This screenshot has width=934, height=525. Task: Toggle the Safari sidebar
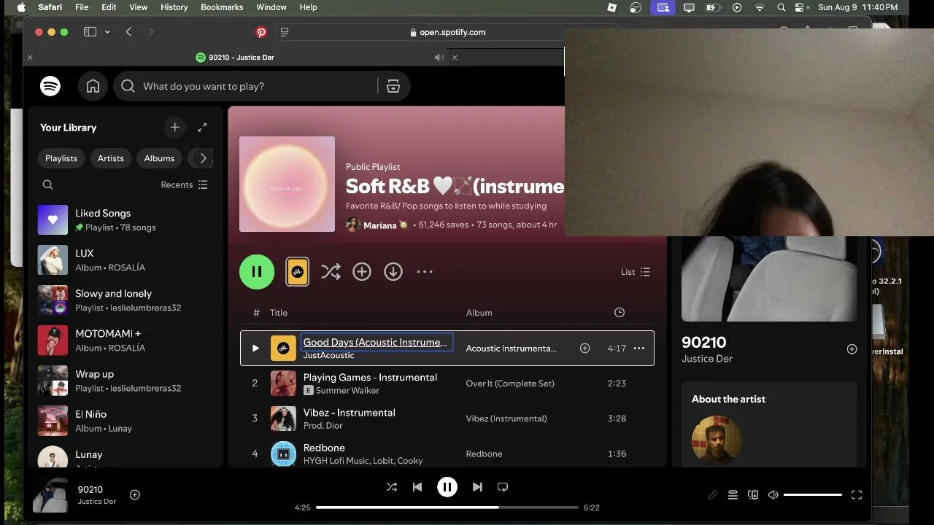click(90, 32)
